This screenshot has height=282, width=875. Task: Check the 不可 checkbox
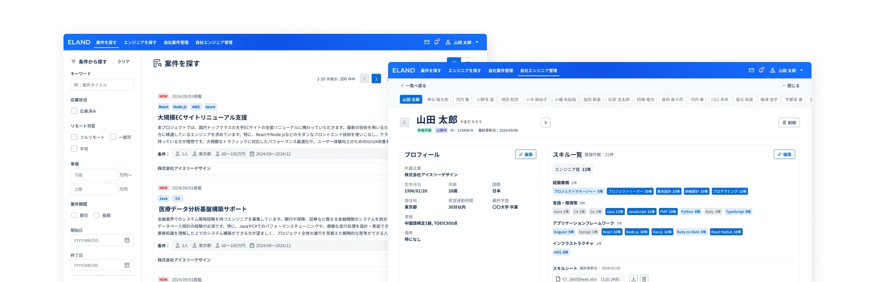(74, 149)
